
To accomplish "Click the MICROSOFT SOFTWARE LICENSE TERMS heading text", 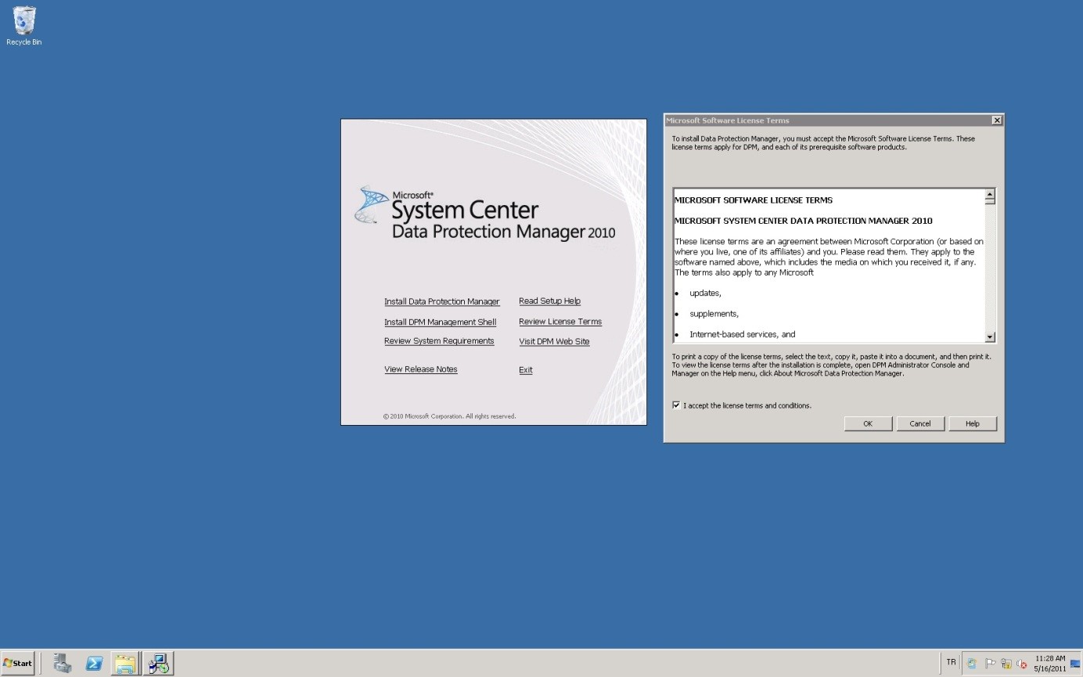I will point(754,200).
